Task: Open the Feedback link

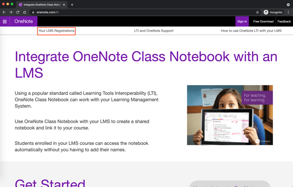Action: (x=284, y=21)
